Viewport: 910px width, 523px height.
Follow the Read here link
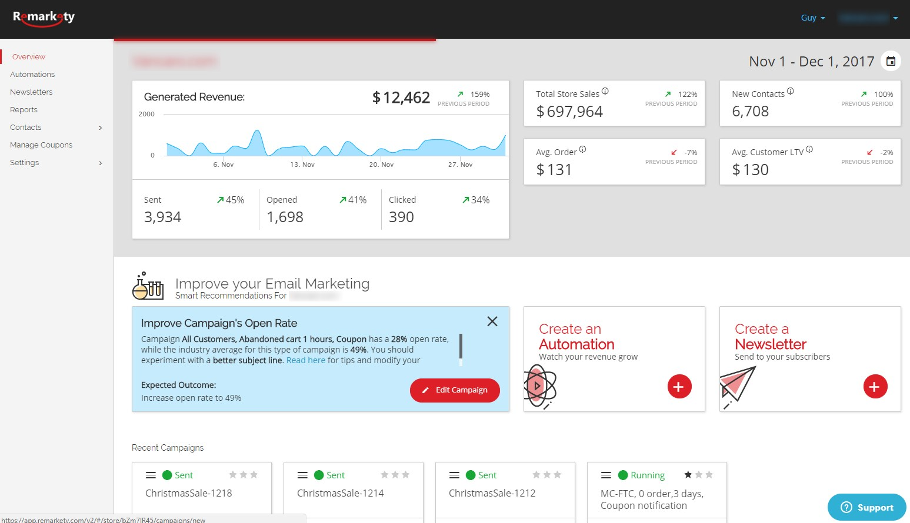pos(305,360)
